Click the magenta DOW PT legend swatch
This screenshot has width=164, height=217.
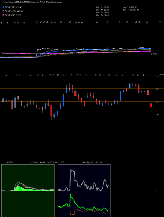tap(3, 15)
